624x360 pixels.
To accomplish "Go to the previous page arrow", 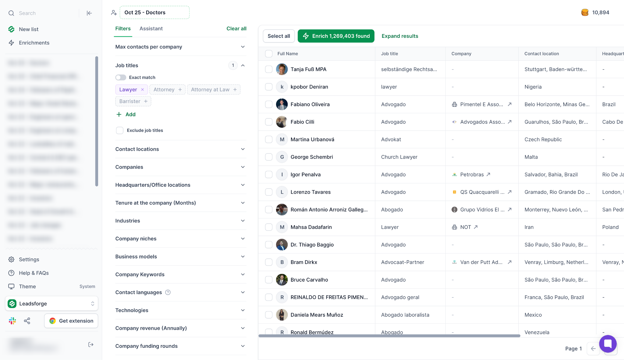I will click(x=593, y=349).
